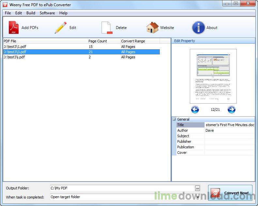
Task: Select the pencil Edit icon
Action: [61, 28]
